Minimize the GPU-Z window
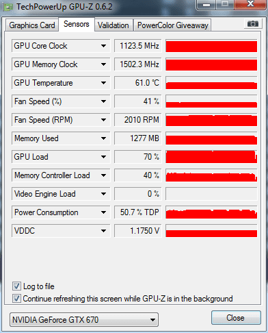The image size is (268, 333). (x=206, y=5)
